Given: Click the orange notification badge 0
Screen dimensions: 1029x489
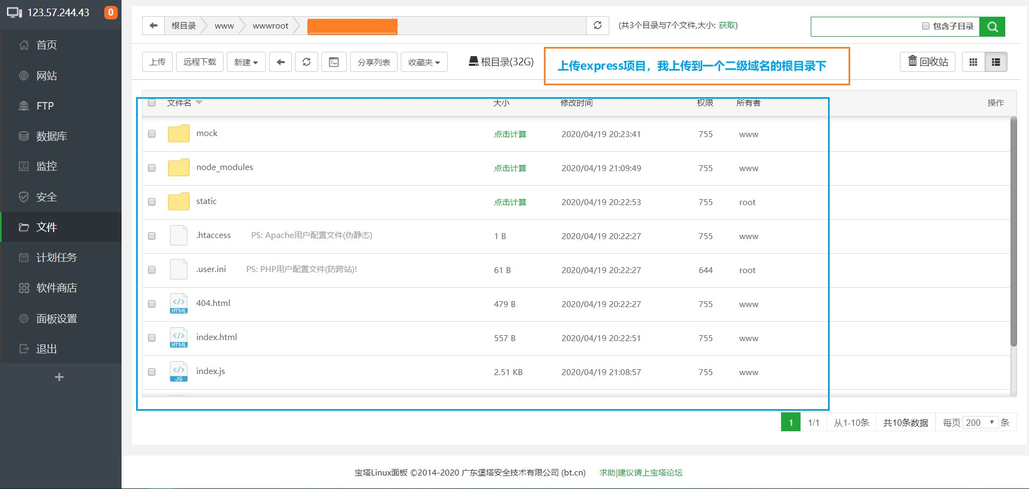Looking at the screenshot, I should coord(111,12).
